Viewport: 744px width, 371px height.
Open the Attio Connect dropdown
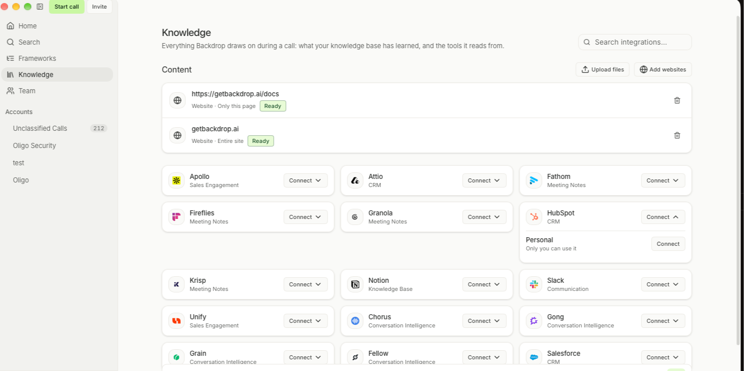pyautogui.click(x=484, y=180)
